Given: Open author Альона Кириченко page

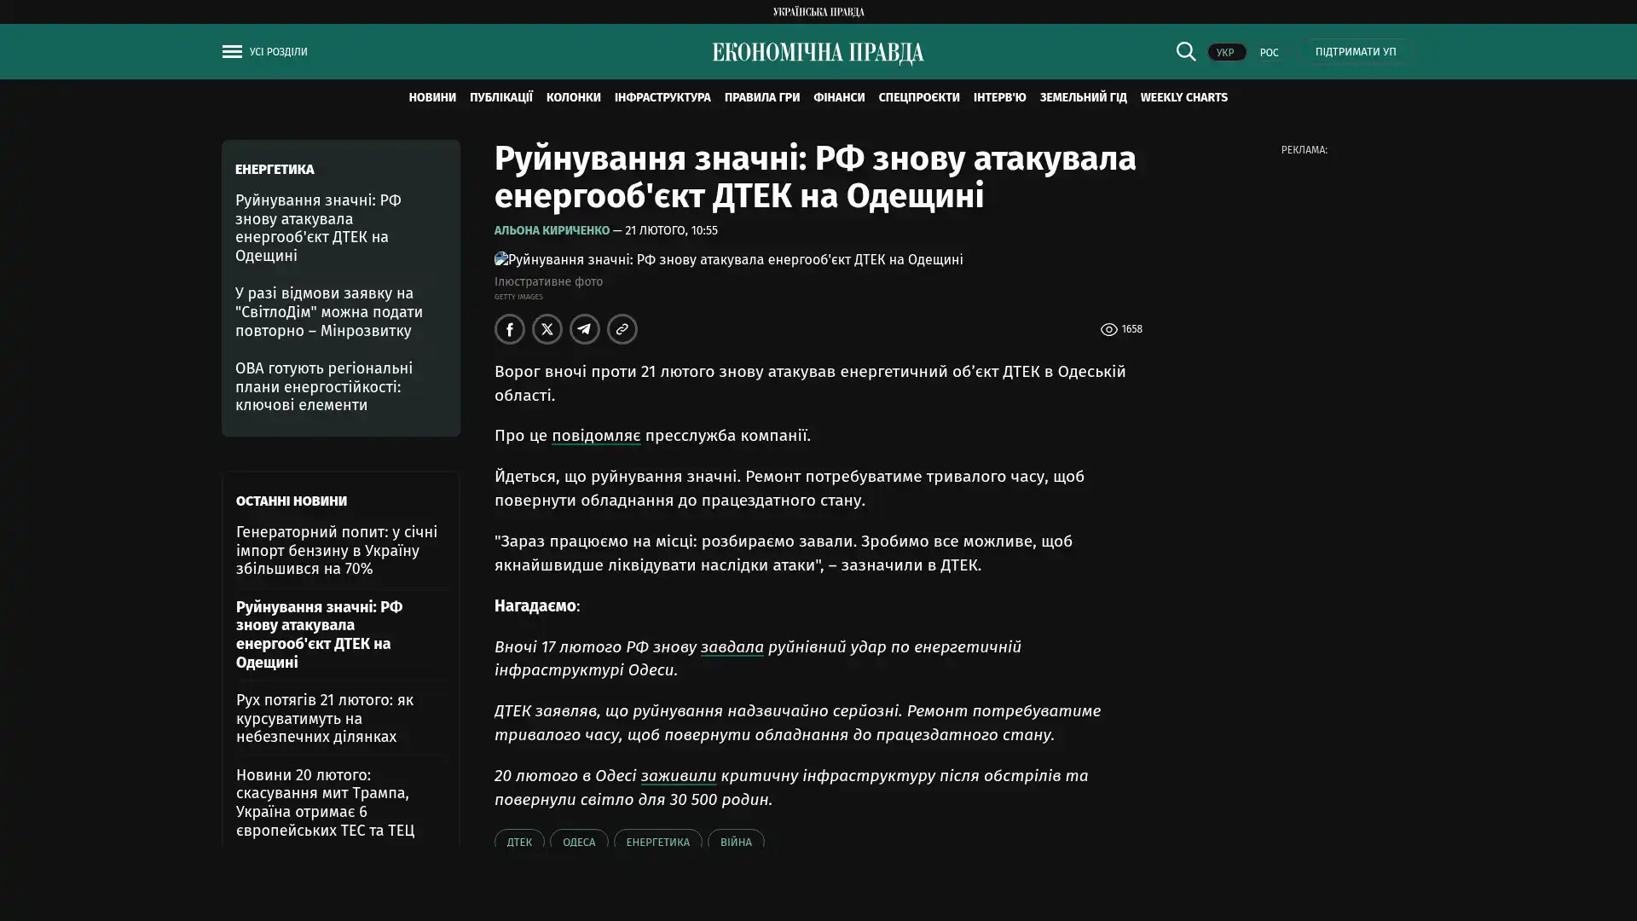Looking at the screenshot, I should pos(552,230).
